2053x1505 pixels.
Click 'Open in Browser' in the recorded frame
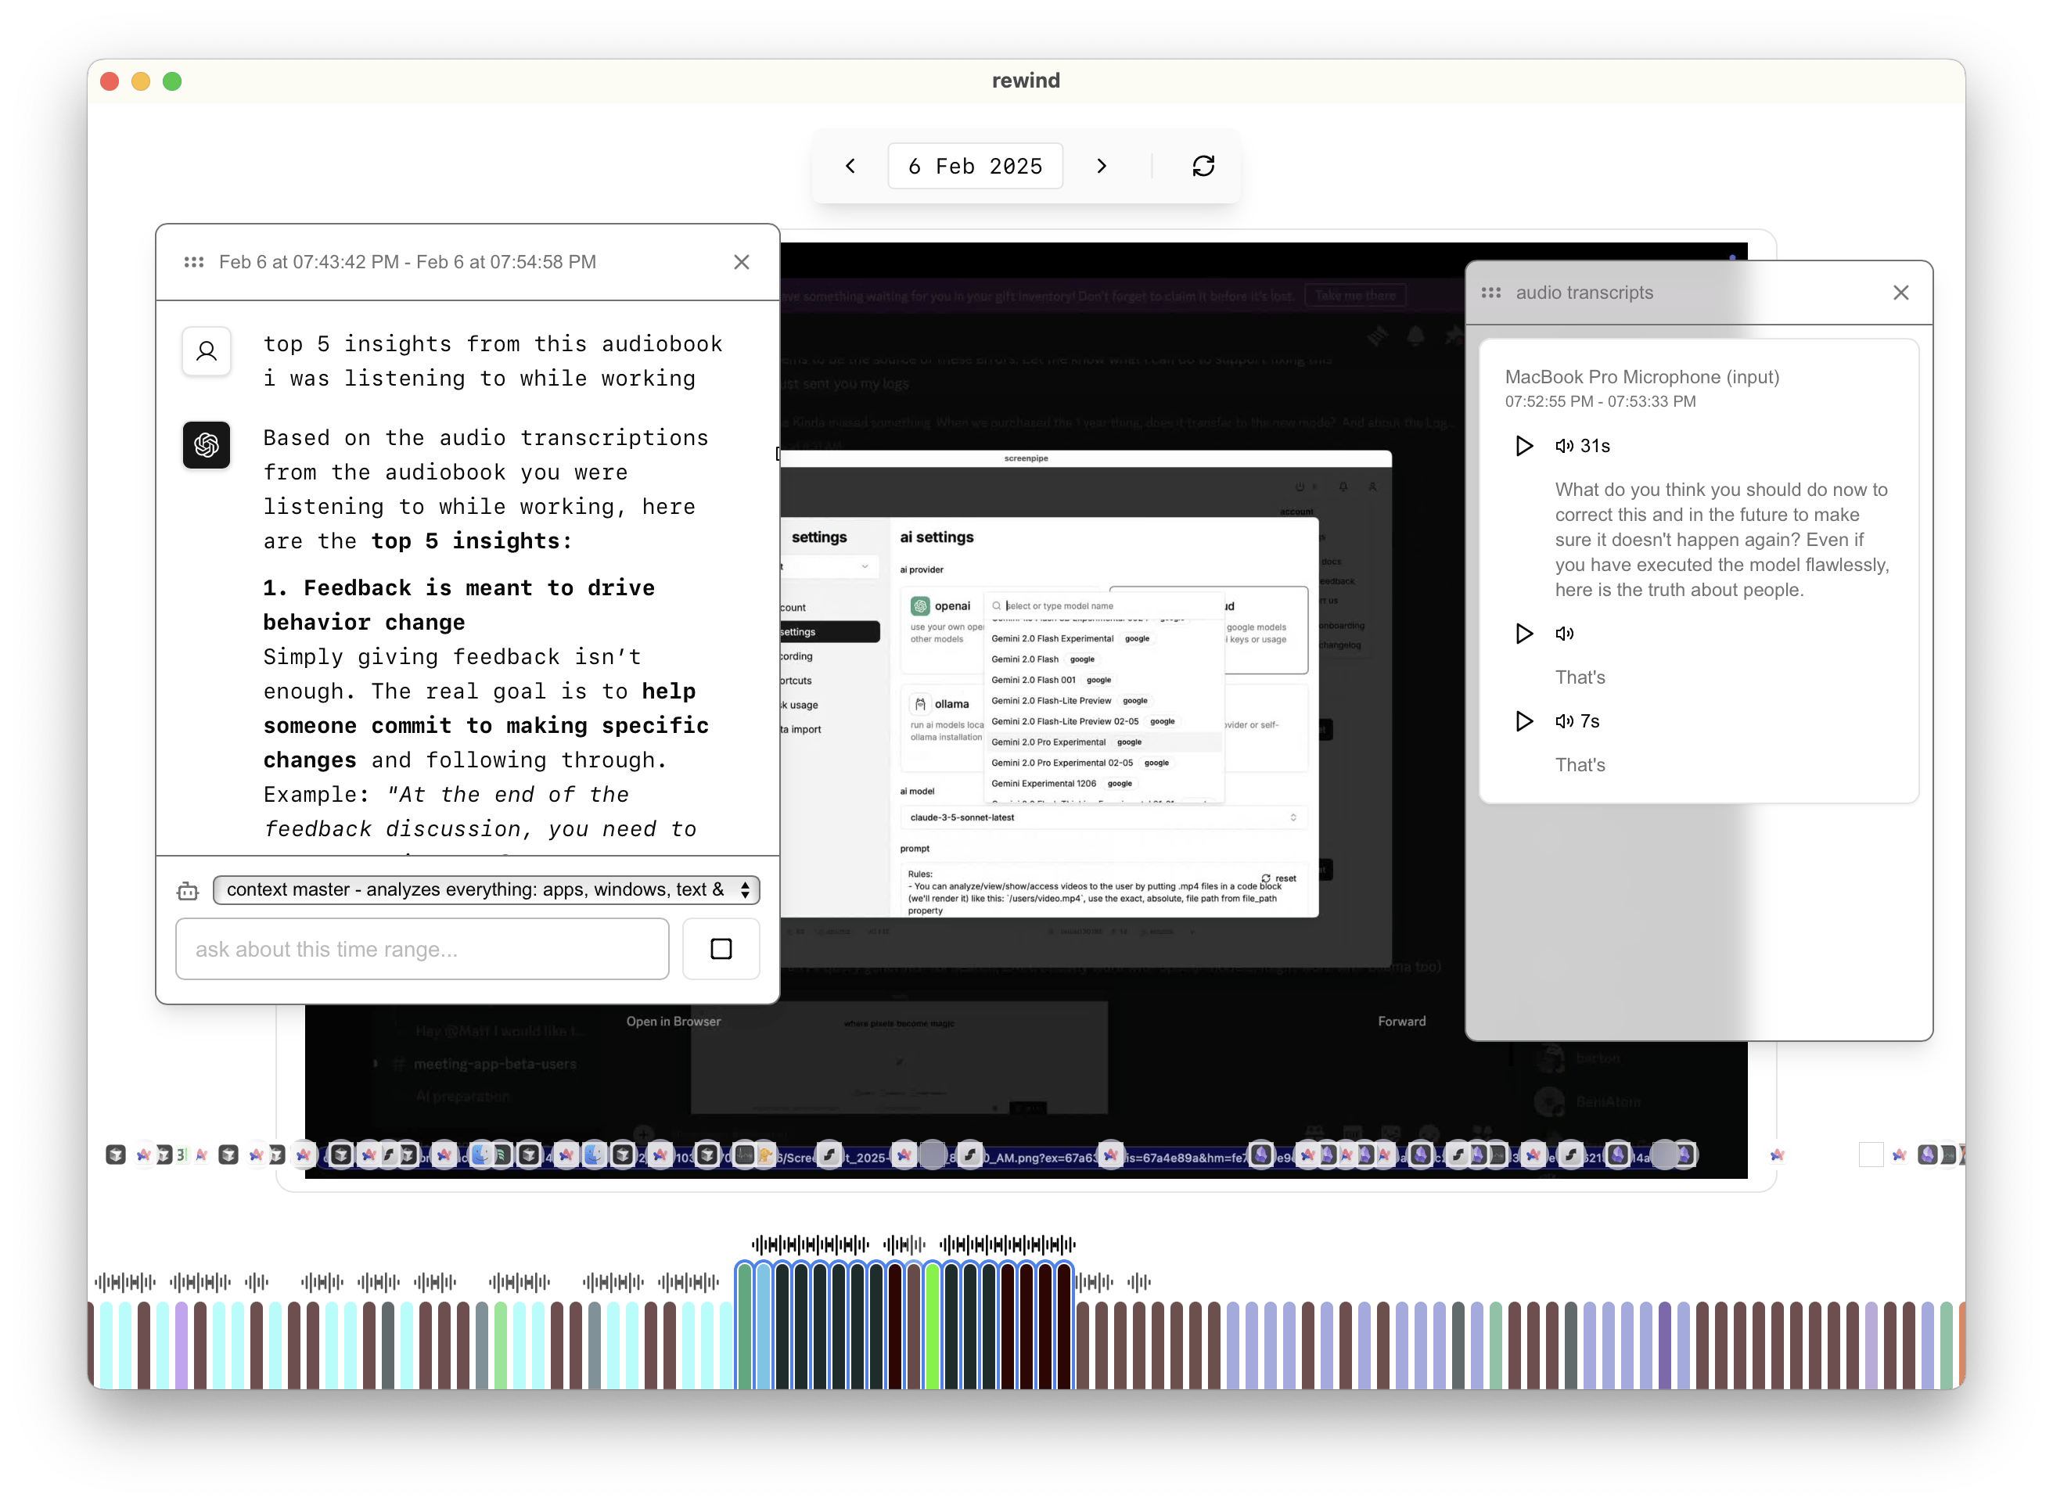674,1022
